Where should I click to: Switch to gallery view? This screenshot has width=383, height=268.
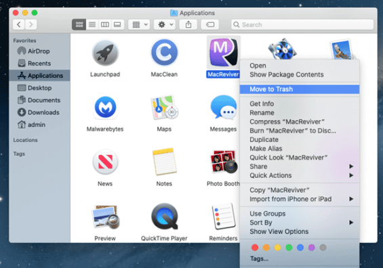pyautogui.click(x=117, y=24)
